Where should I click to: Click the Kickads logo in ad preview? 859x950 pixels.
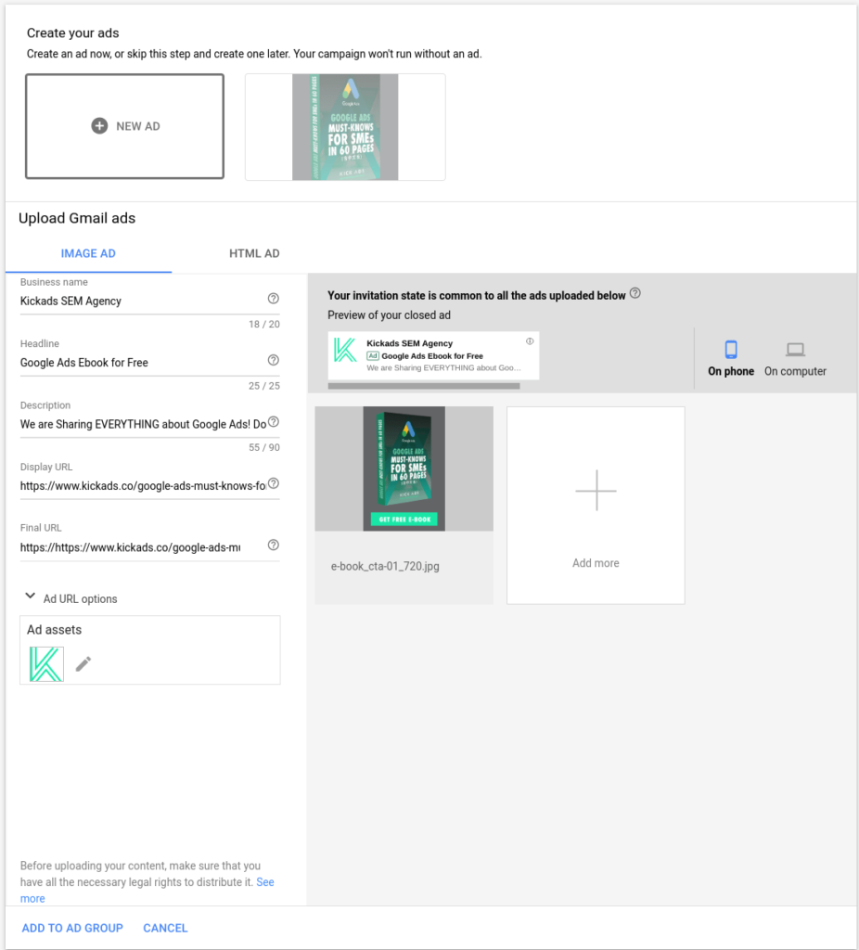(x=345, y=350)
